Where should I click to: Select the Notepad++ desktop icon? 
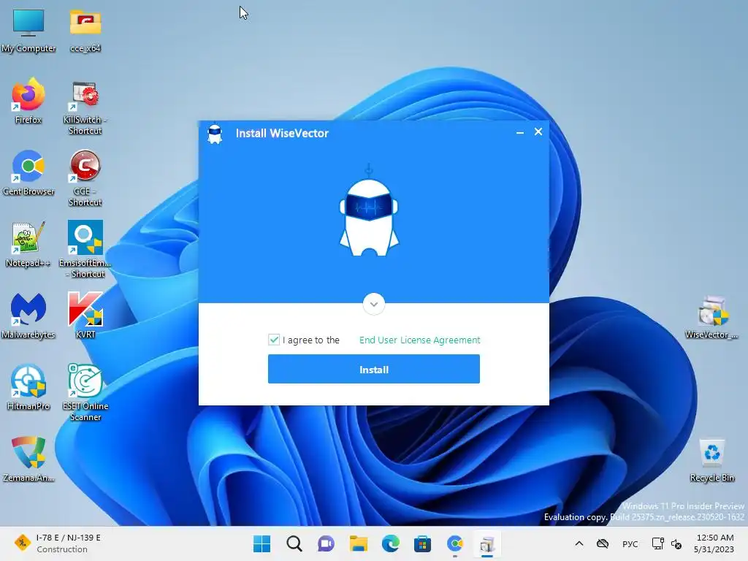pos(28,245)
